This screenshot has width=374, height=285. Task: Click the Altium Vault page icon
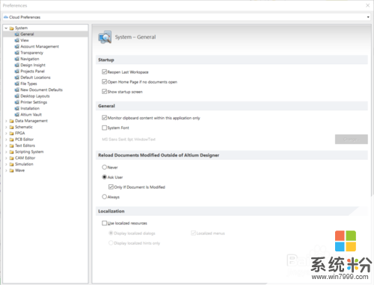point(17,115)
